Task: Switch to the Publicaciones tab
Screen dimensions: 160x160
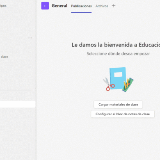Action: click(81, 6)
